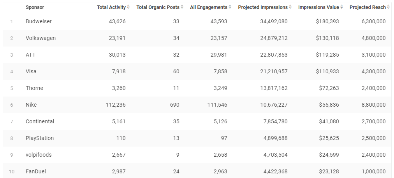Click Budweiser's projected impressions 34,492,080
This screenshot has height=178, width=394.
tap(274, 22)
